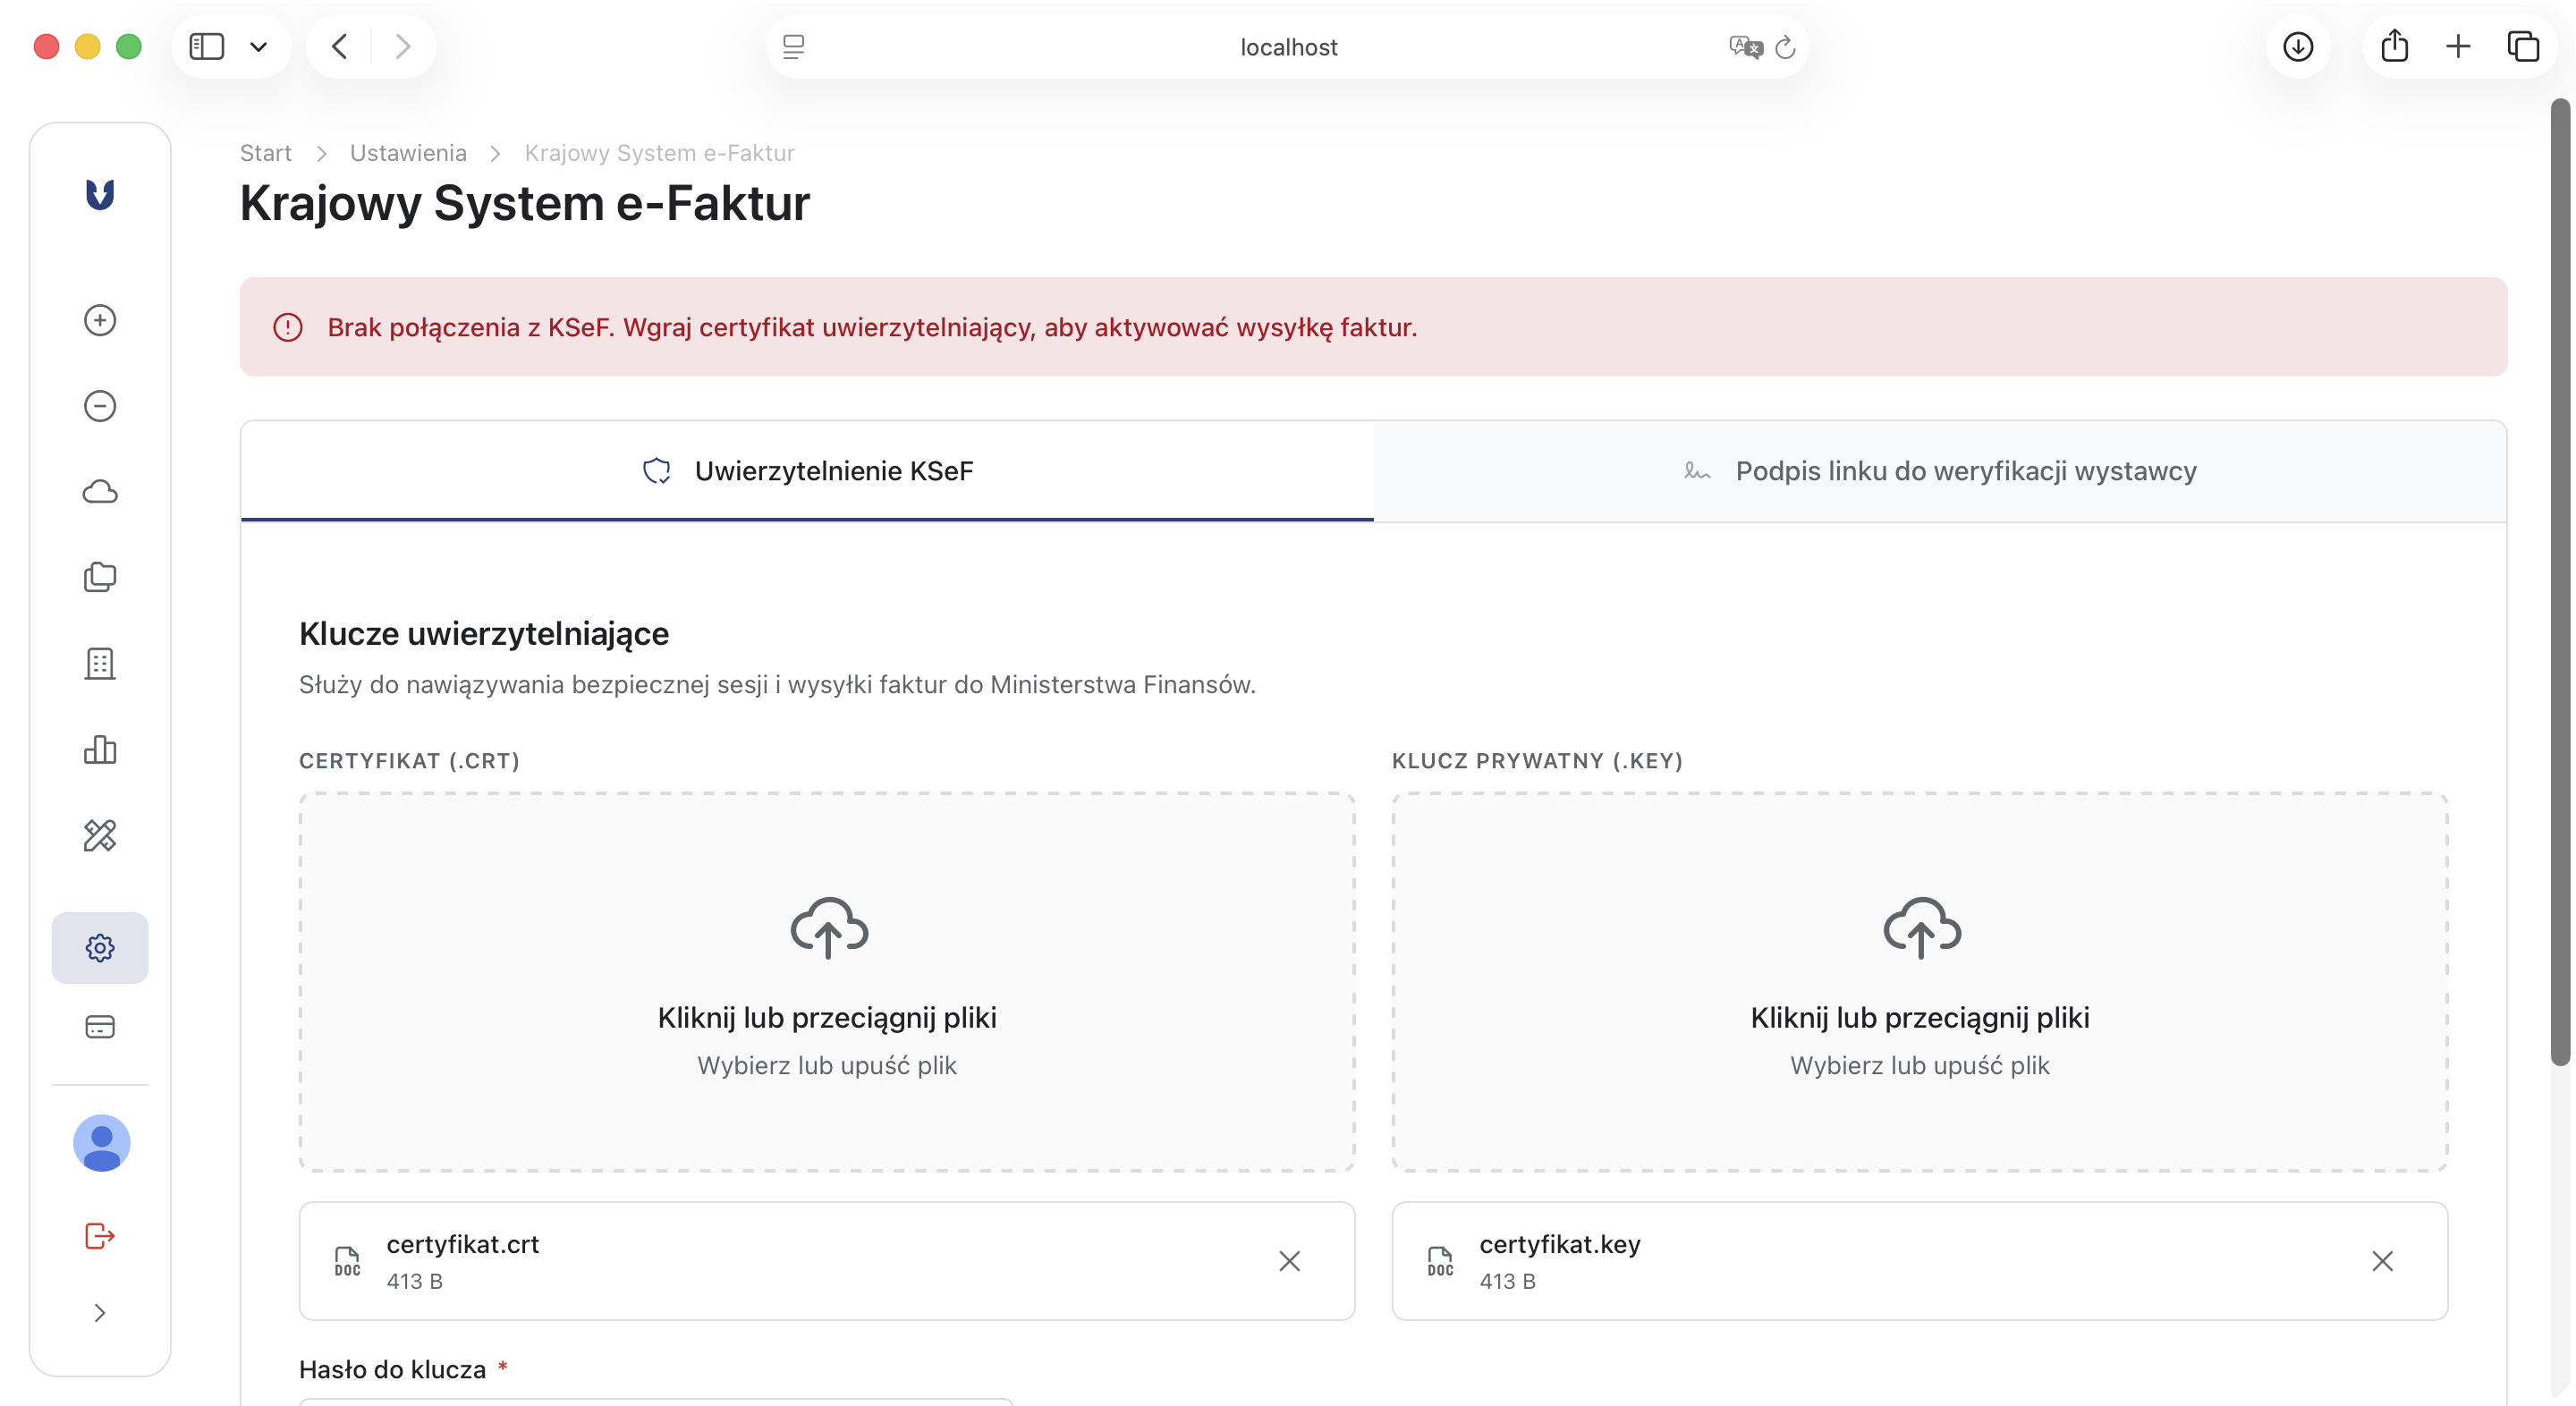Screen dimensions: 2576x1406
Task: Click the plus circle sidebar icon
Action: tap(100, 320)
